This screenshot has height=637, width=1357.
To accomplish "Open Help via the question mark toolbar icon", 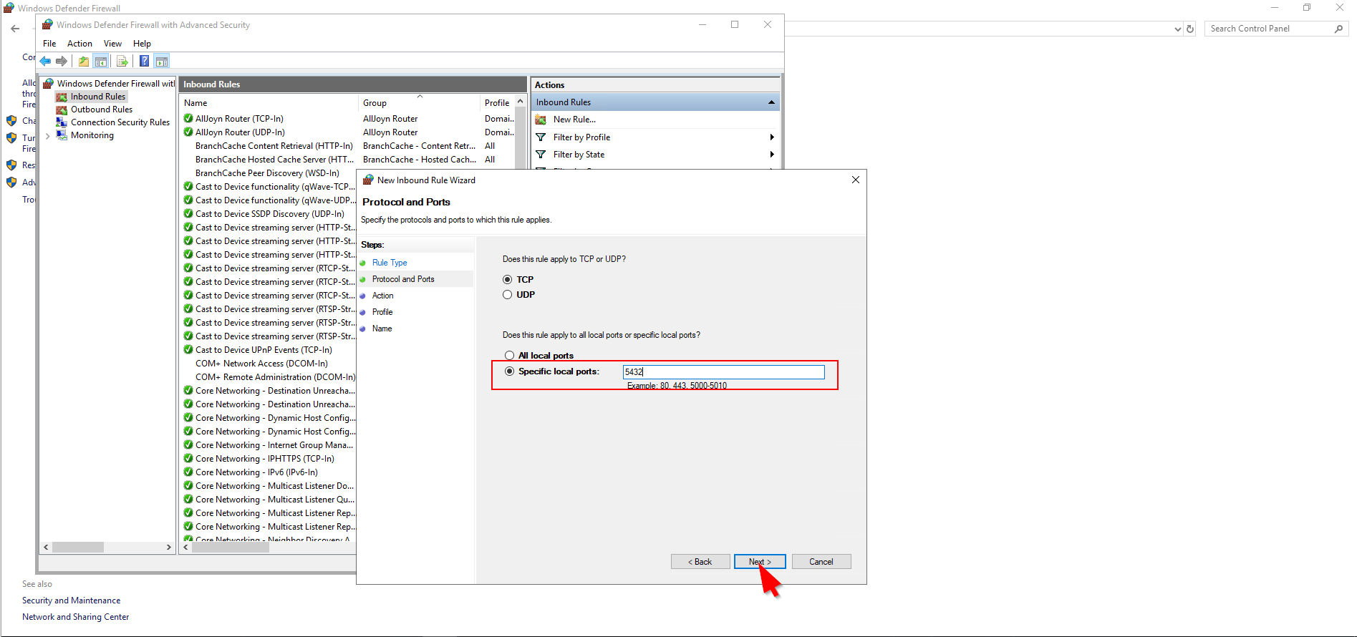I will coord(144,62).
